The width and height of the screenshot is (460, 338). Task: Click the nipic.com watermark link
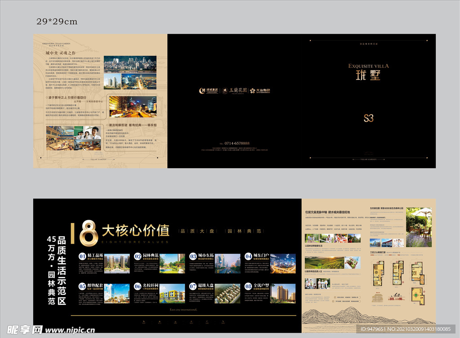pos(49,329)
